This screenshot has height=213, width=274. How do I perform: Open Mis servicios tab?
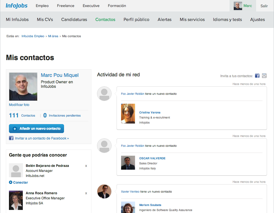point(192,20)
